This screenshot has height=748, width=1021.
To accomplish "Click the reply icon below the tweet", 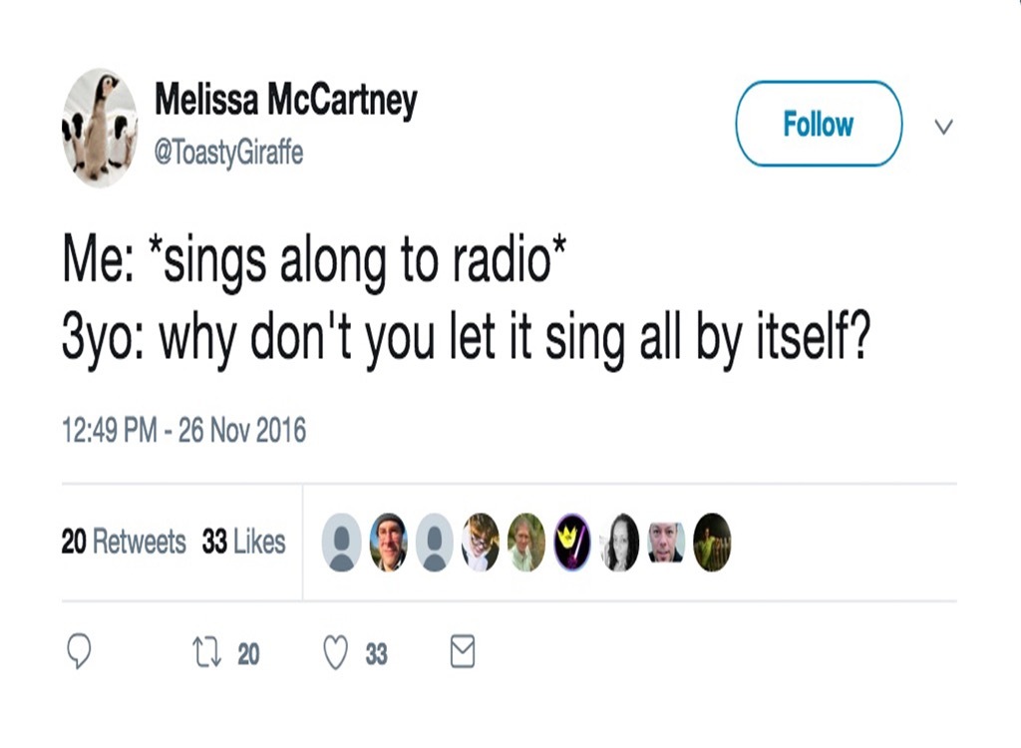I will coord(80,653).
